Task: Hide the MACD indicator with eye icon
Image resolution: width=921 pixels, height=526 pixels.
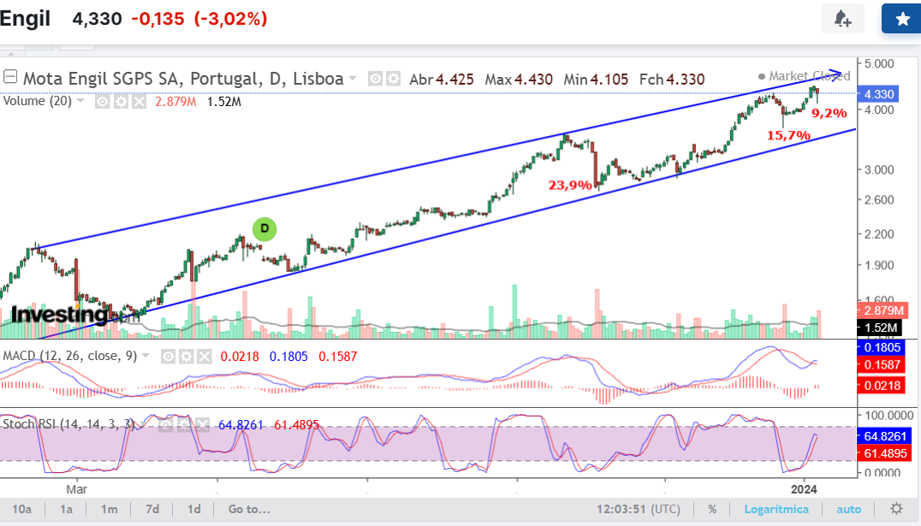Action: pos(168,357)
